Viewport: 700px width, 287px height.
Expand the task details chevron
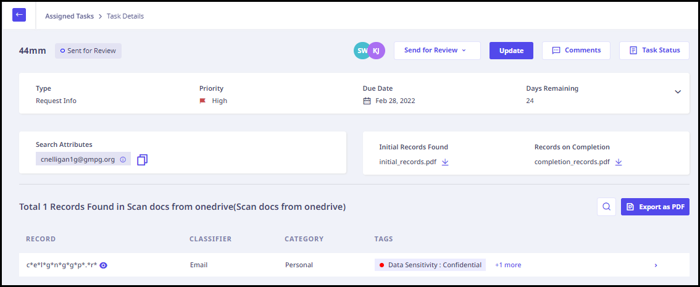point(678,91)
